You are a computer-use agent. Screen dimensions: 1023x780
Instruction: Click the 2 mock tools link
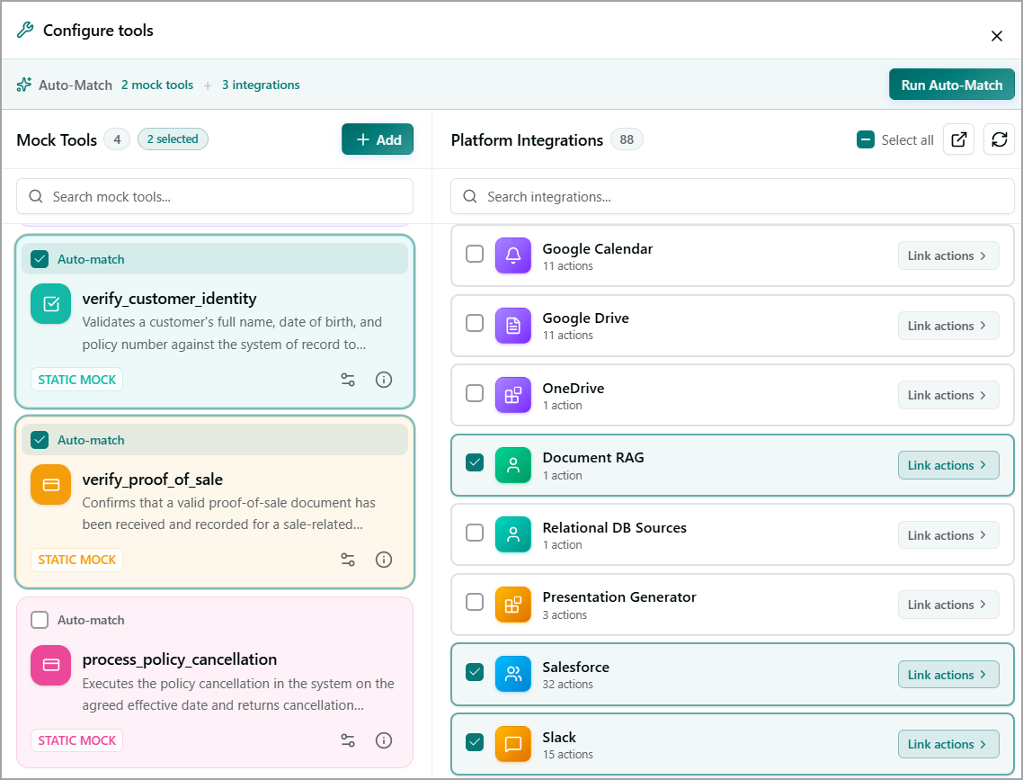[x=157, y=85]
